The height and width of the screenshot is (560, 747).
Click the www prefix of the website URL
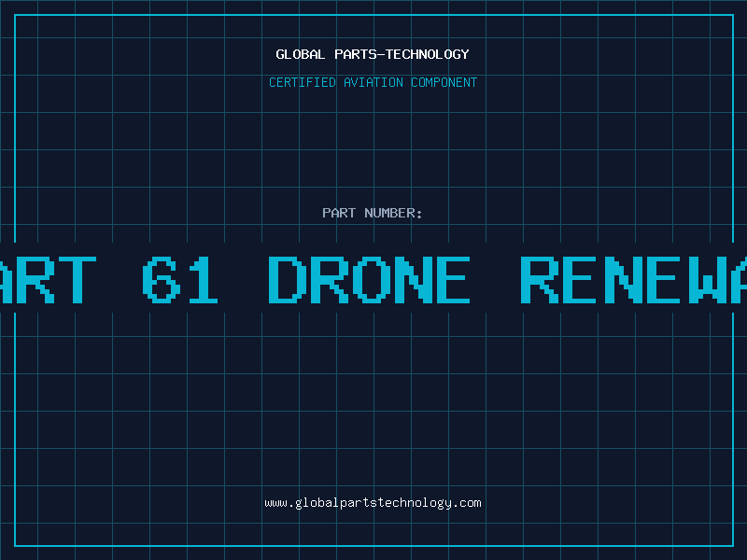click(275, 503)
